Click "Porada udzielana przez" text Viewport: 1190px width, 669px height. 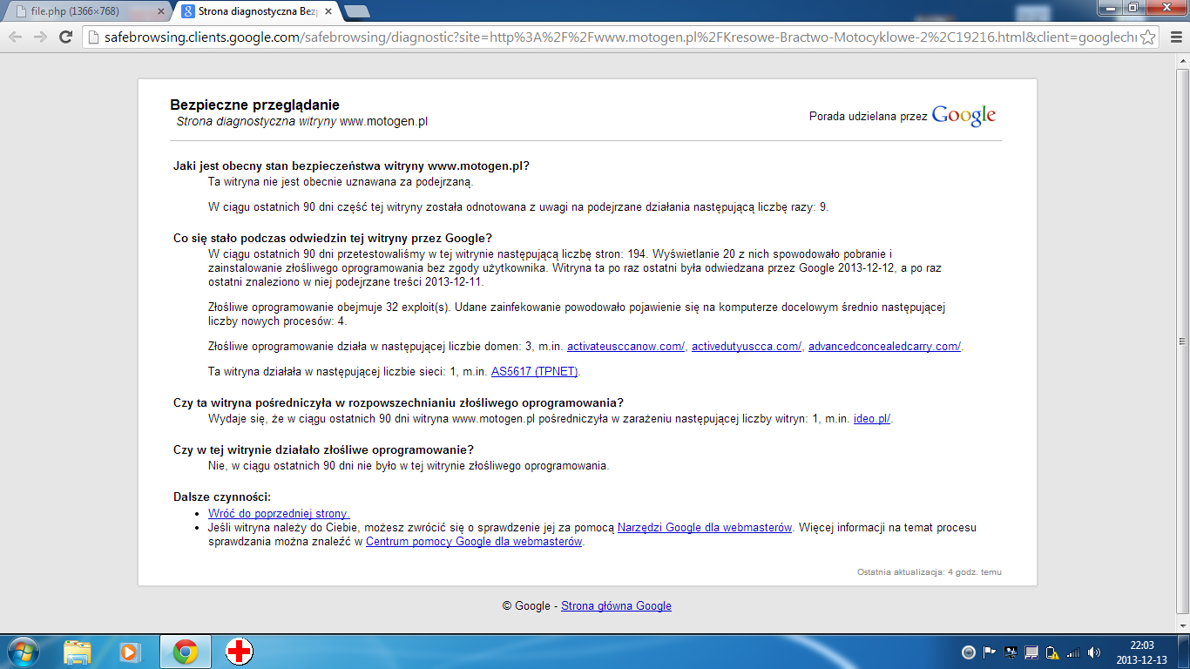tap(868, 116)
